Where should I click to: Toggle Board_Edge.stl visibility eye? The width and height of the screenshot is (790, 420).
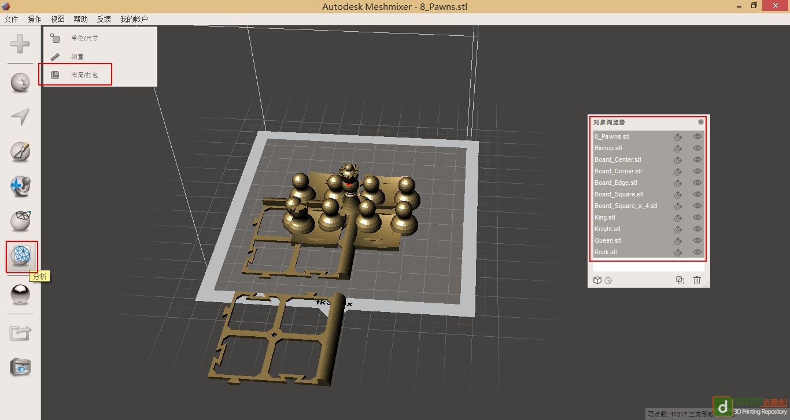(697, 183)
